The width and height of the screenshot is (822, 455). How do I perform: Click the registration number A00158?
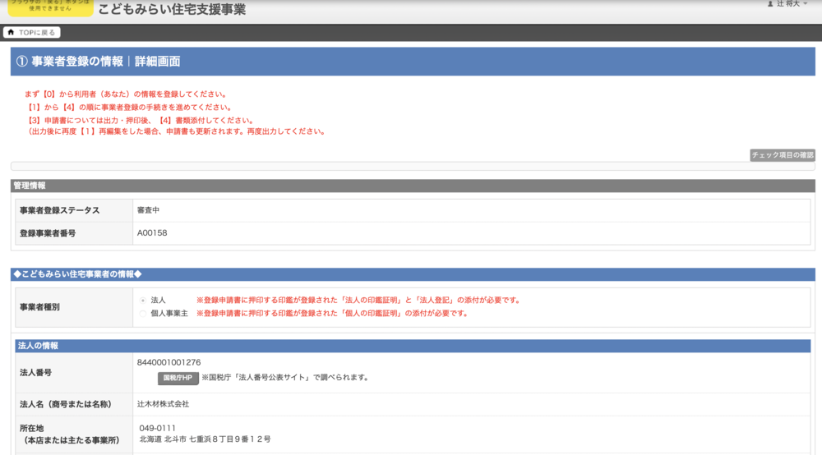coord(152,233)
